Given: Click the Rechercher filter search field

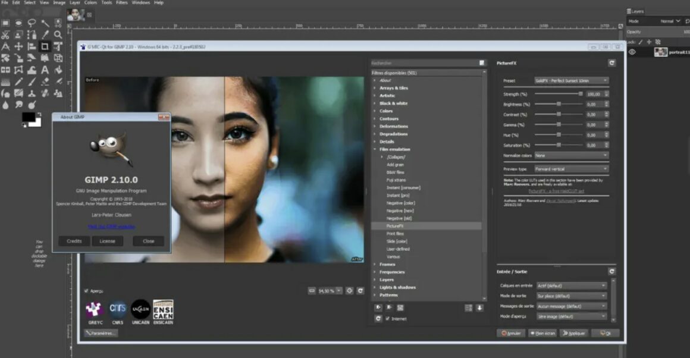Looking at the screenshot, I should pos(425,63).
